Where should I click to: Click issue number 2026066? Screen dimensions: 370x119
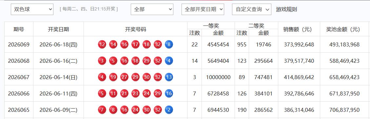[x=19, y=93]
